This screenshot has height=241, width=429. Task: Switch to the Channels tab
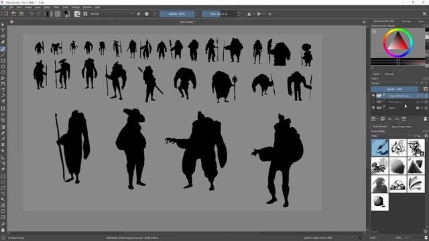point(389,74)
